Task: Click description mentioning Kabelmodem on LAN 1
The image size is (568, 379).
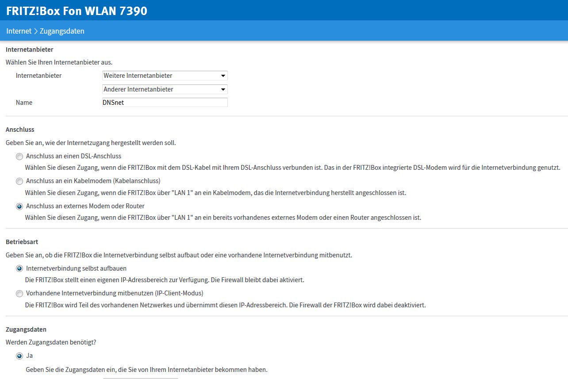Action: [215, 193]
